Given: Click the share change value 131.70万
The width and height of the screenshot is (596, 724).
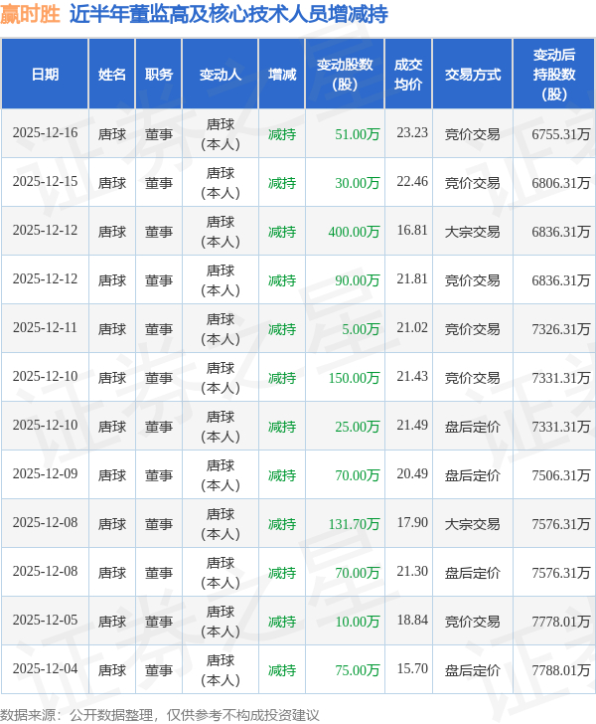Looking at the screenshot, I should pos(354,524).
